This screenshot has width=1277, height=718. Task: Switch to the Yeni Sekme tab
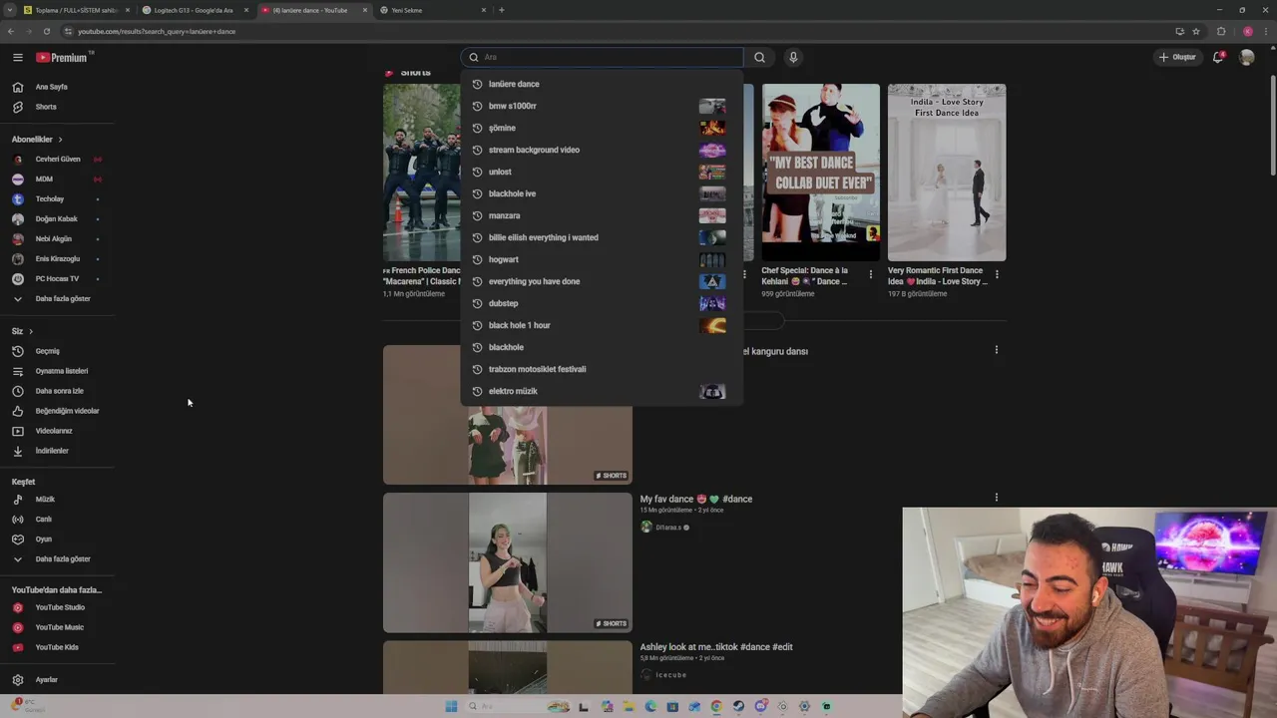click(431, 10)
